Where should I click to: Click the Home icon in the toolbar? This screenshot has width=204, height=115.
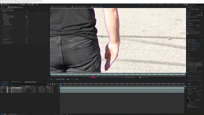pos(2,4)
